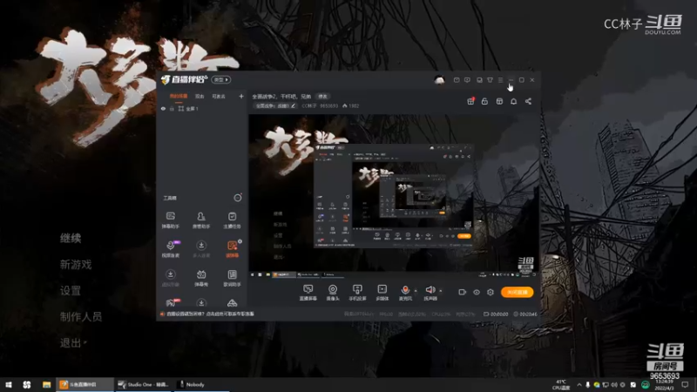Add 直播屏幕 screen capture source
Viewport: 697px width, 392px height.
coord(308,293)
